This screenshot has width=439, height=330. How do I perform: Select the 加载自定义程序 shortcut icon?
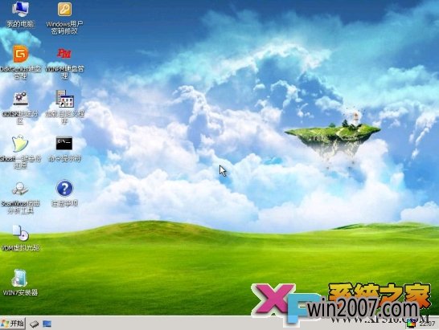tap(64, 99)
